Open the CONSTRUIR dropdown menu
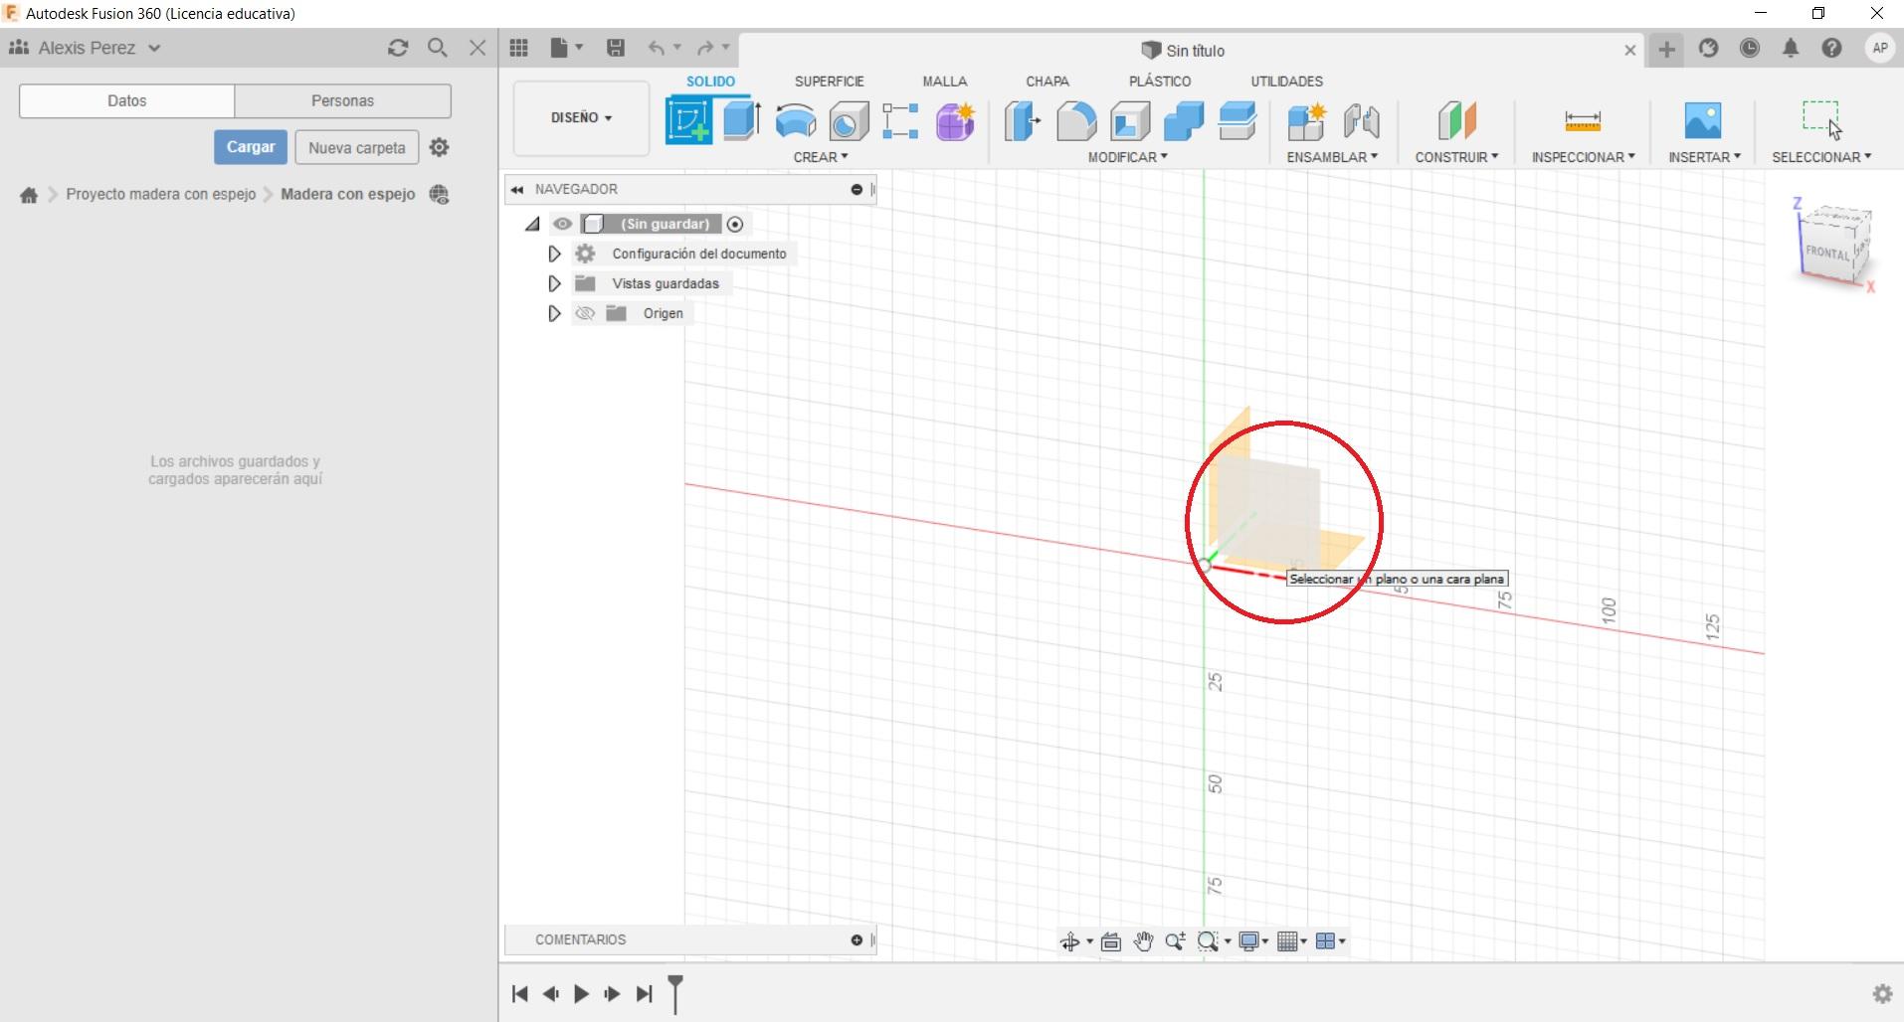1904x1022 pixels. (1456, 157)
